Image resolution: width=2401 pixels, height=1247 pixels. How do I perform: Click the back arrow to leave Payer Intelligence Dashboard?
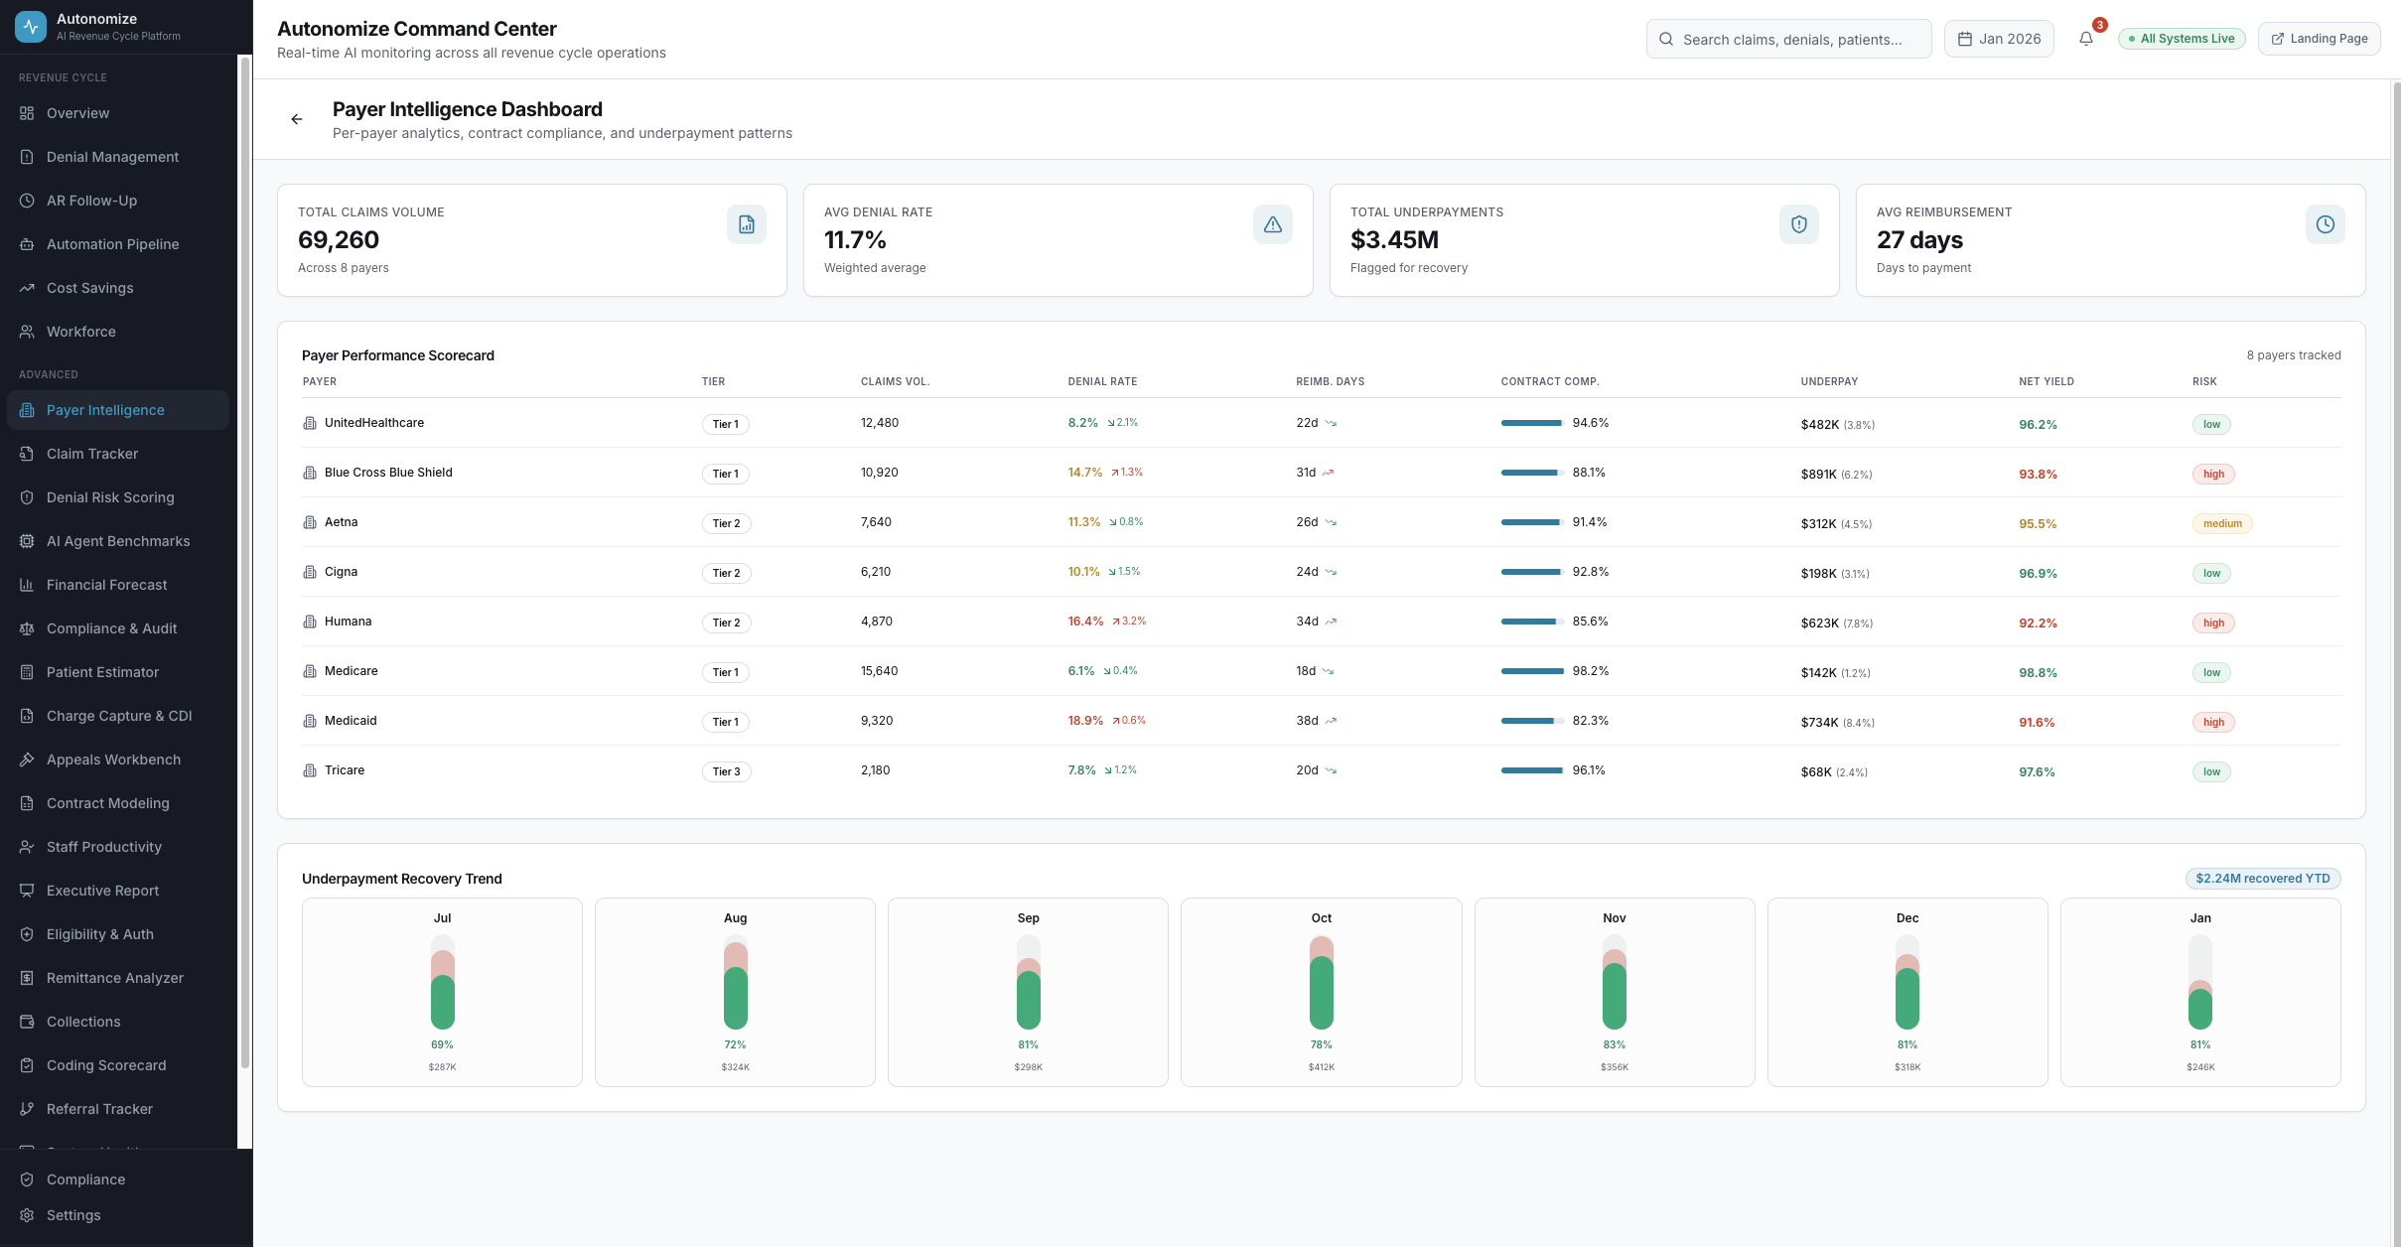click(x=296, y=119)
